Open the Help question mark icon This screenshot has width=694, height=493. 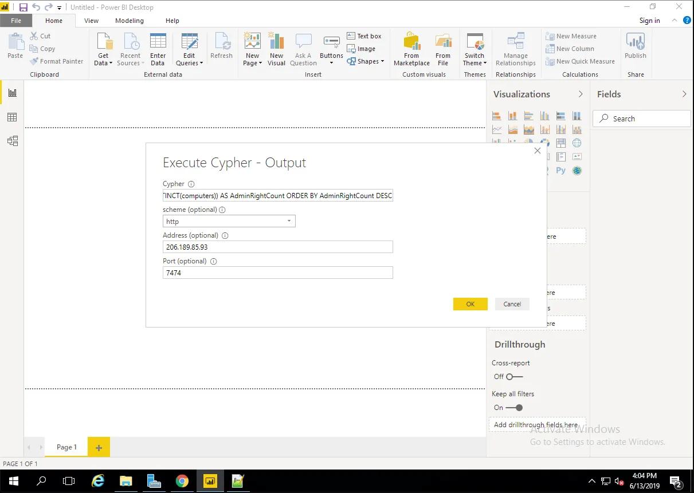coord(687,20)
